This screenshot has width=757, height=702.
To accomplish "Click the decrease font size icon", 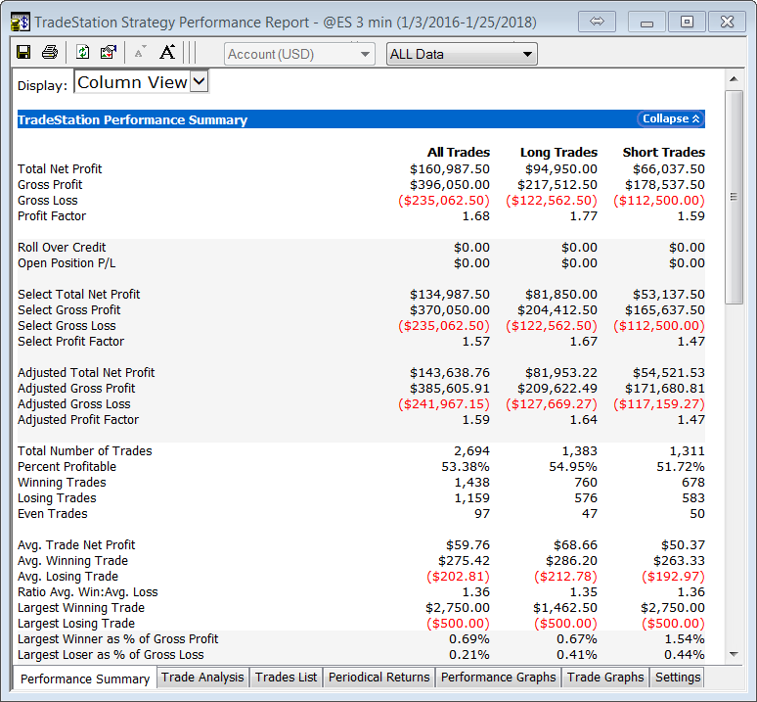I will [x=140, y=53].
